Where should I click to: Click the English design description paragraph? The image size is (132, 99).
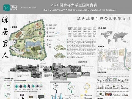click(82, 49)
